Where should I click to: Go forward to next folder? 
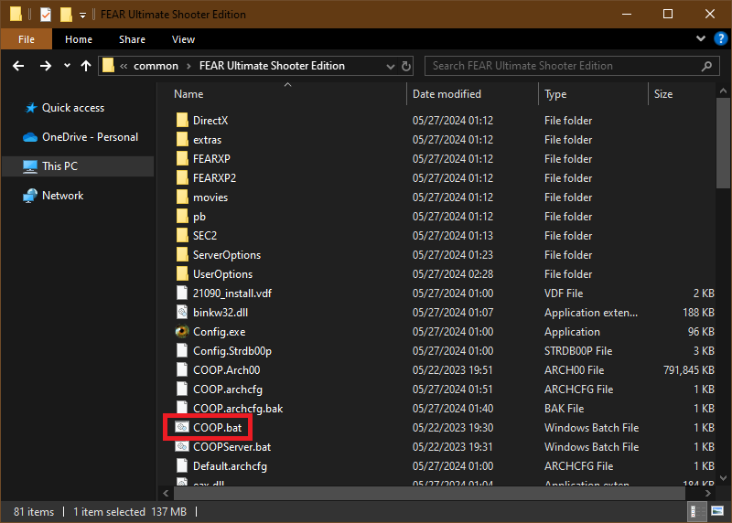coord(45,66)
